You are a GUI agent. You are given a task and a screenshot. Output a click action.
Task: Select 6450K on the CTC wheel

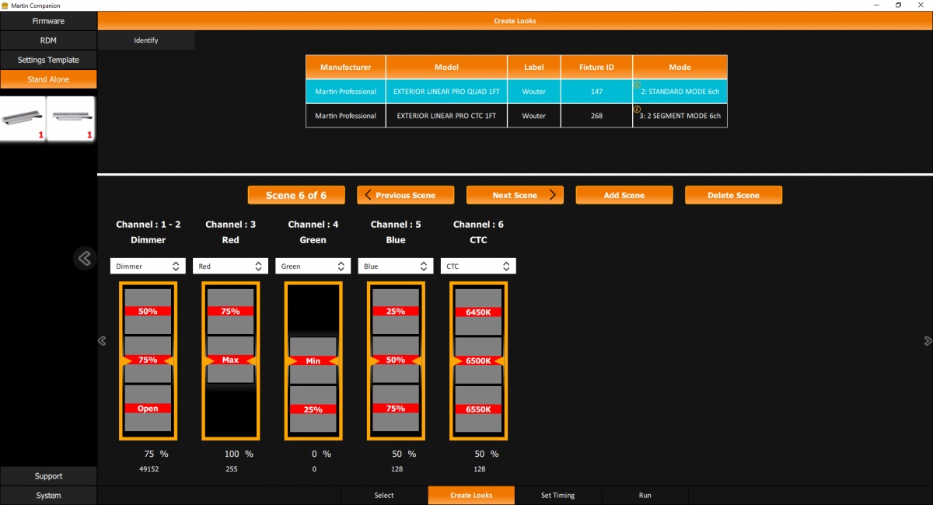pos(478,312)
